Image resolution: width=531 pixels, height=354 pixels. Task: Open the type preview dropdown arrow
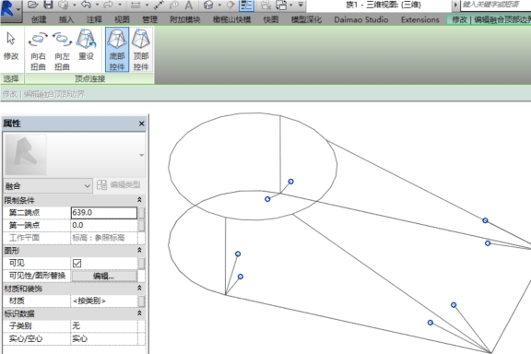[x=142, y=155]
